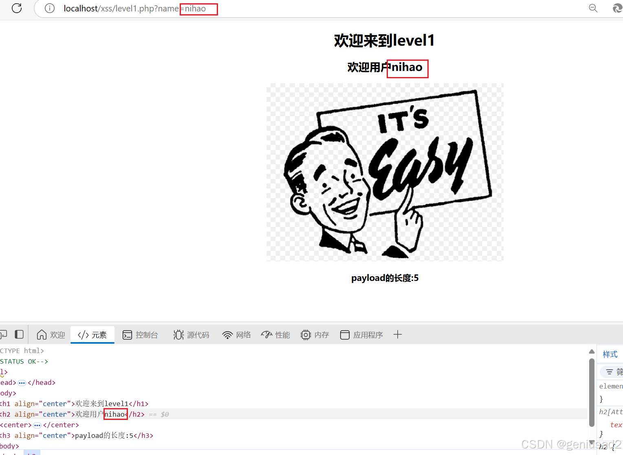
Task: Expand the collapsed head element ellipsis
Action: (22, 382)
